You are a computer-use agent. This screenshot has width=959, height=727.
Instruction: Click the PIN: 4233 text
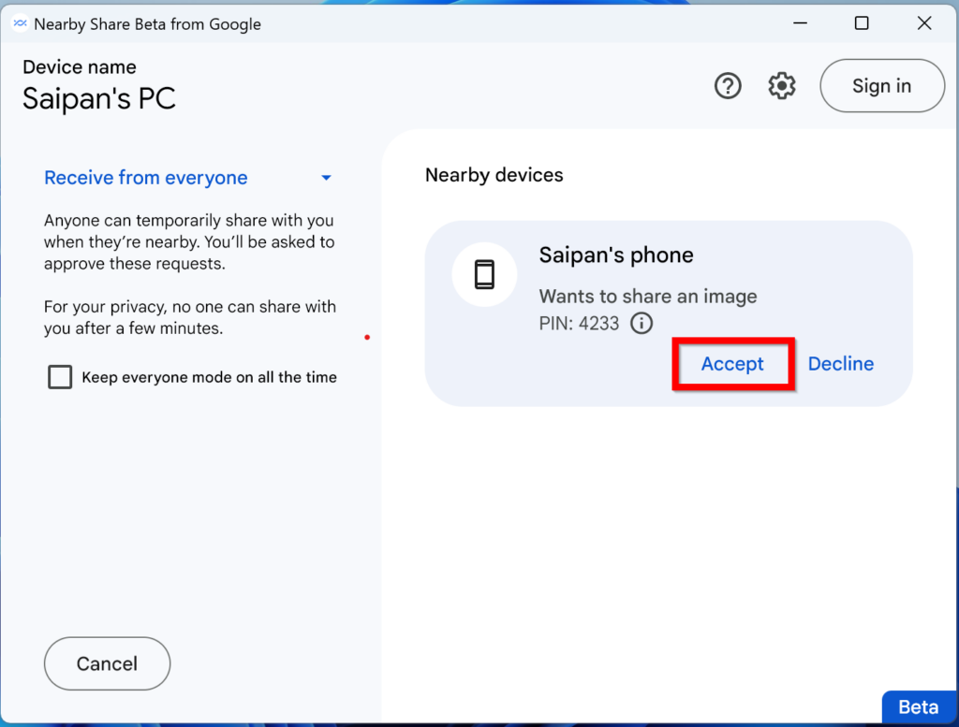point(579,324)
